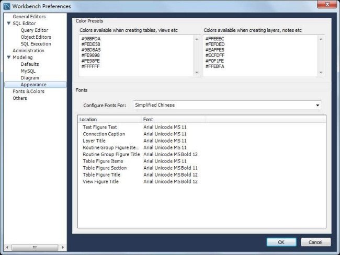Image resolution: width=340 pixels, height=255 pixels.
Task: Collapse the Modeling tree node
Action: (9, 57)
